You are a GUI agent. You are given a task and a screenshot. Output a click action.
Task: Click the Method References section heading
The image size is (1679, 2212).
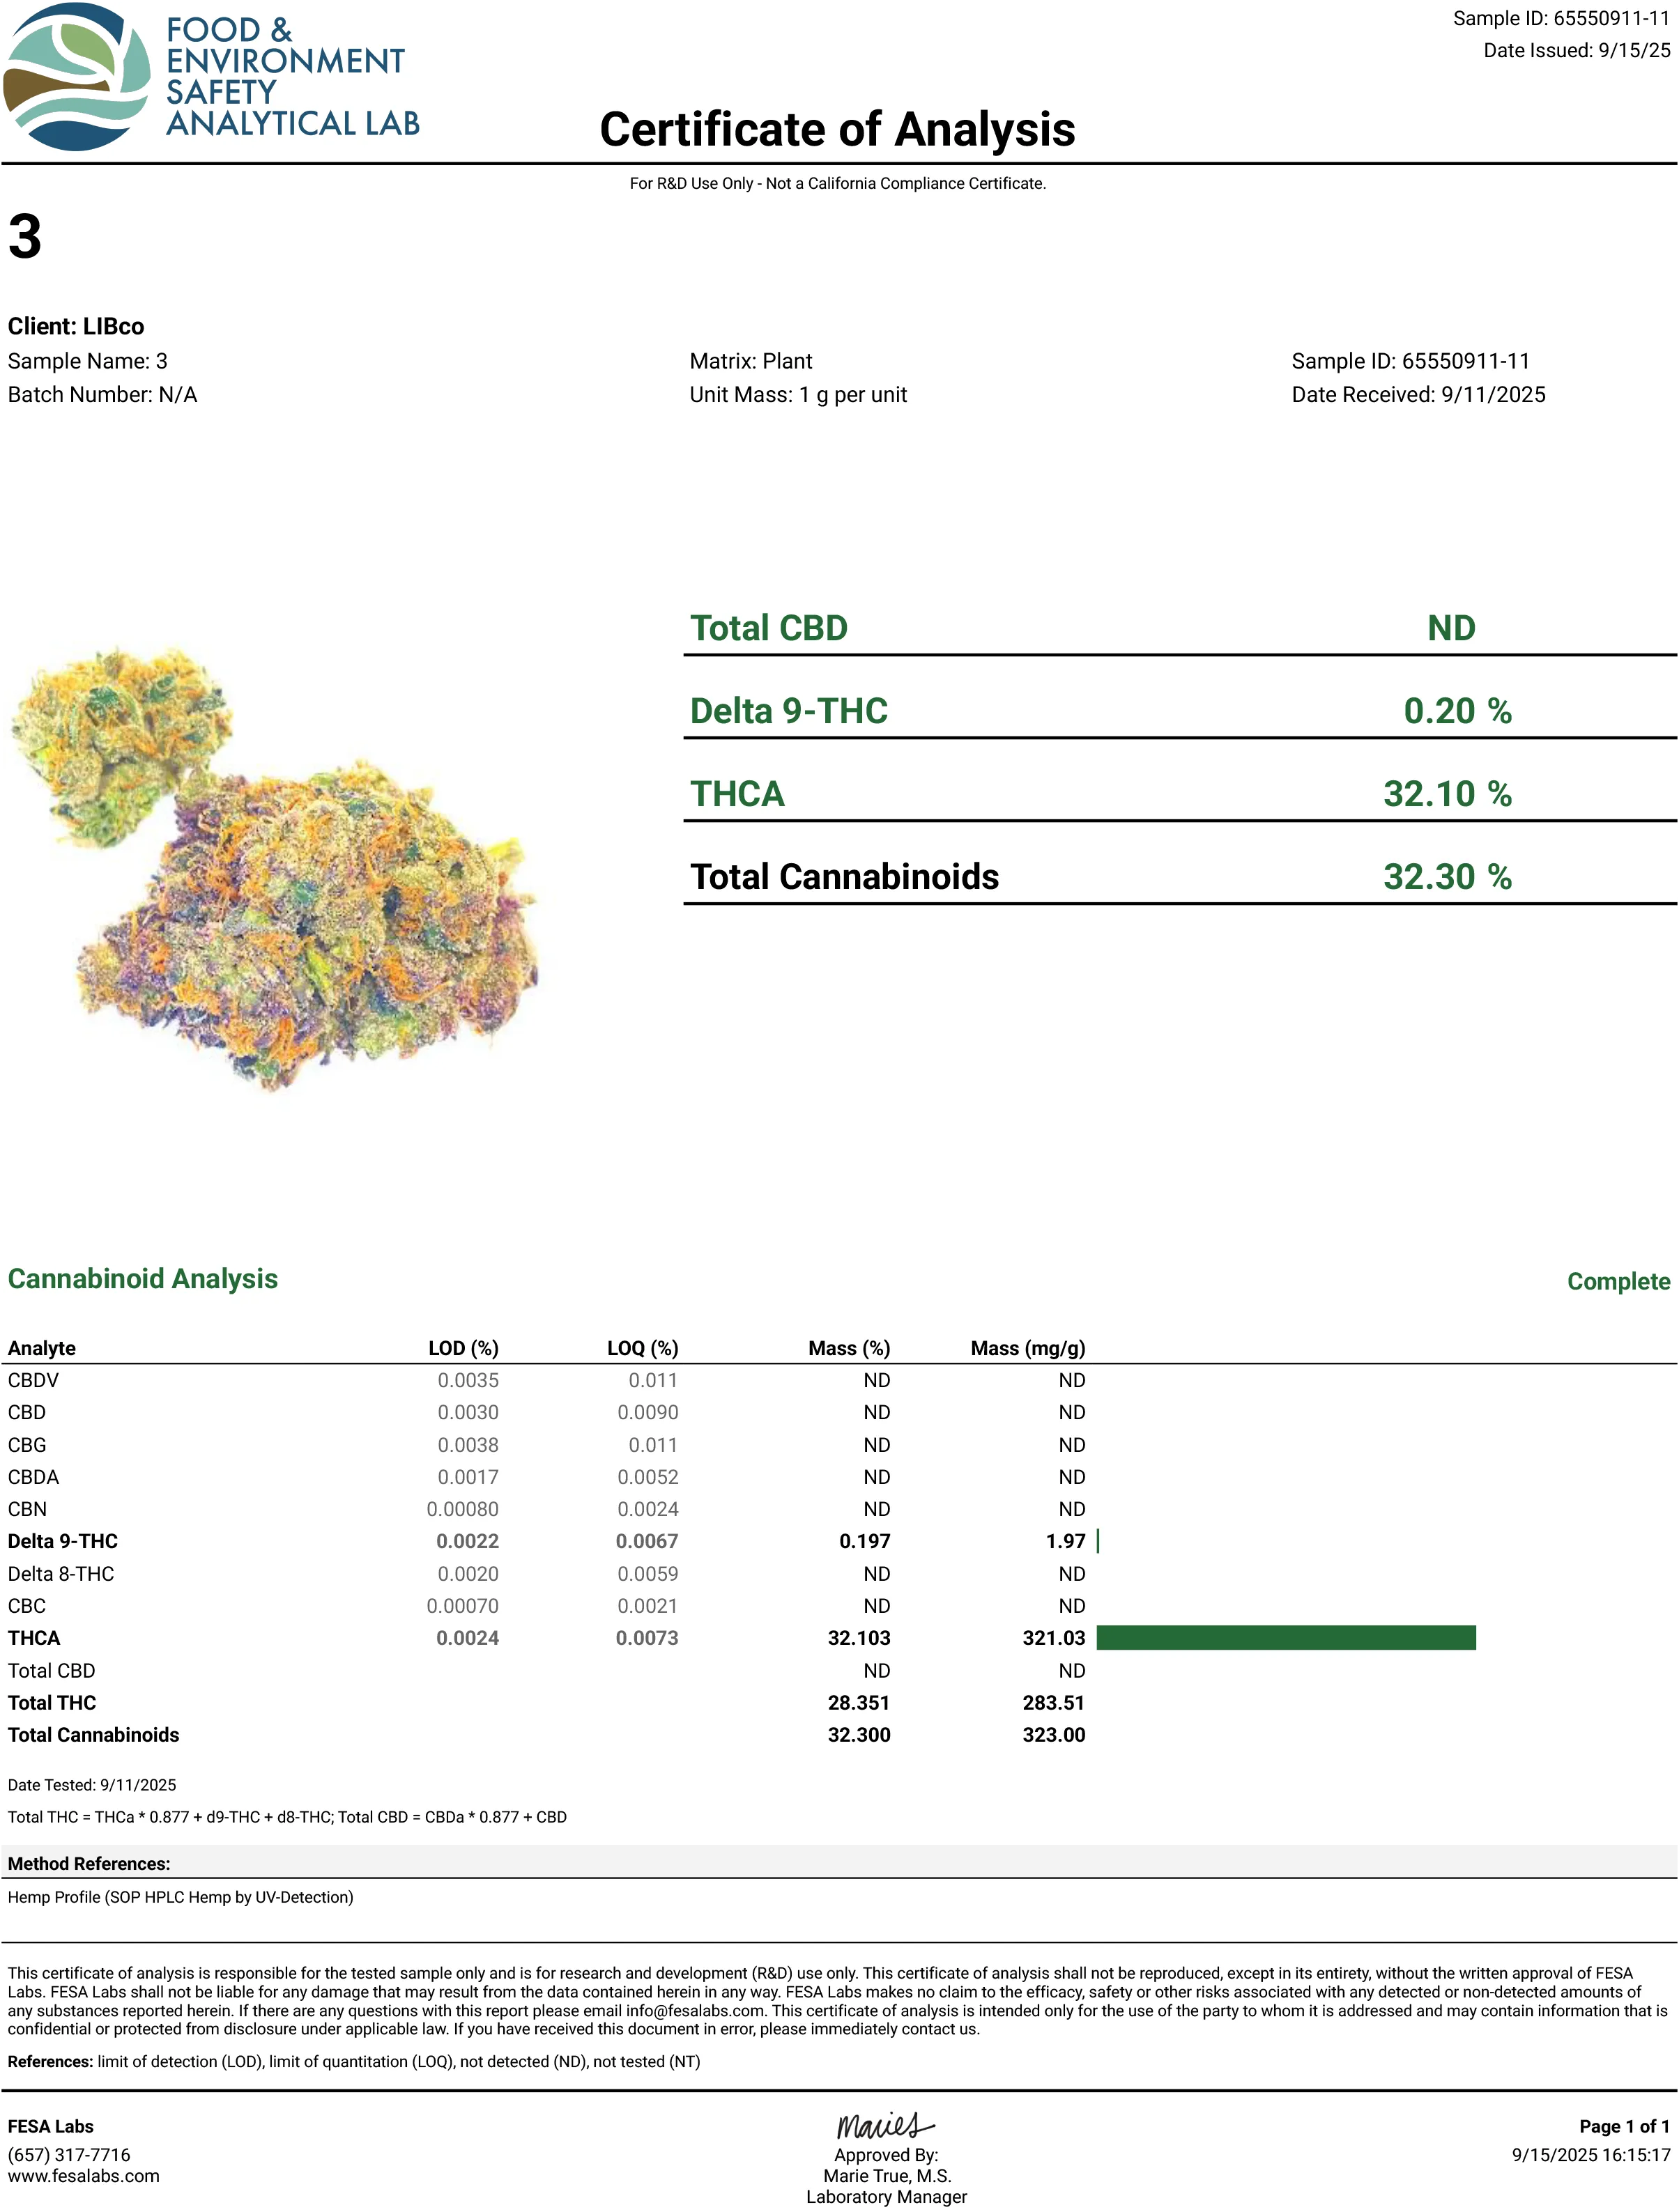pos(90,1863)
